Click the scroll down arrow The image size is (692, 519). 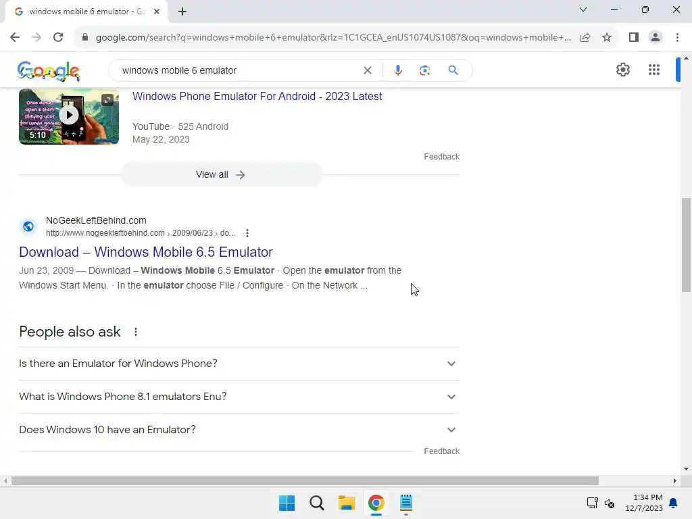pyautogui.click(x=686, y=469)
